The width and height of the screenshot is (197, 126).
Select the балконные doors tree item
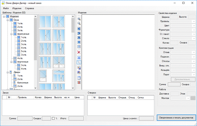[x=23, y=83]
